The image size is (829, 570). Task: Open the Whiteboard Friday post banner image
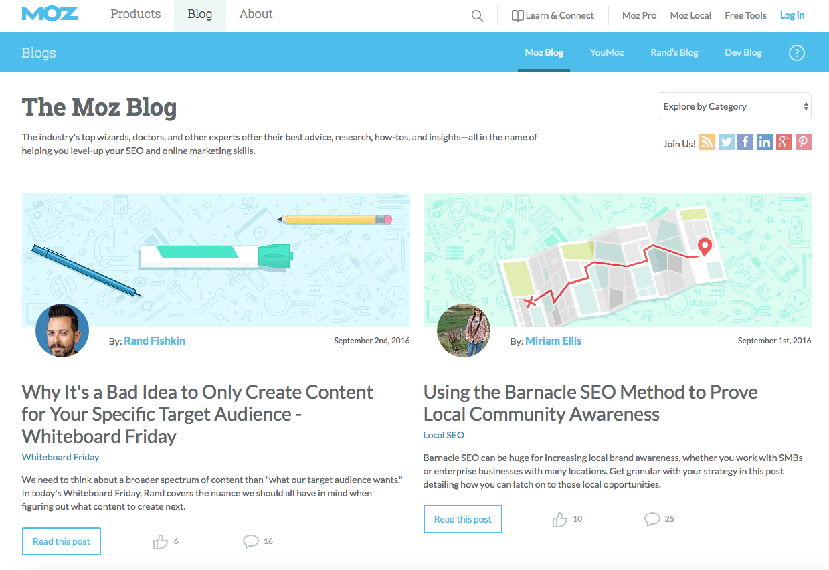[215, 254]
